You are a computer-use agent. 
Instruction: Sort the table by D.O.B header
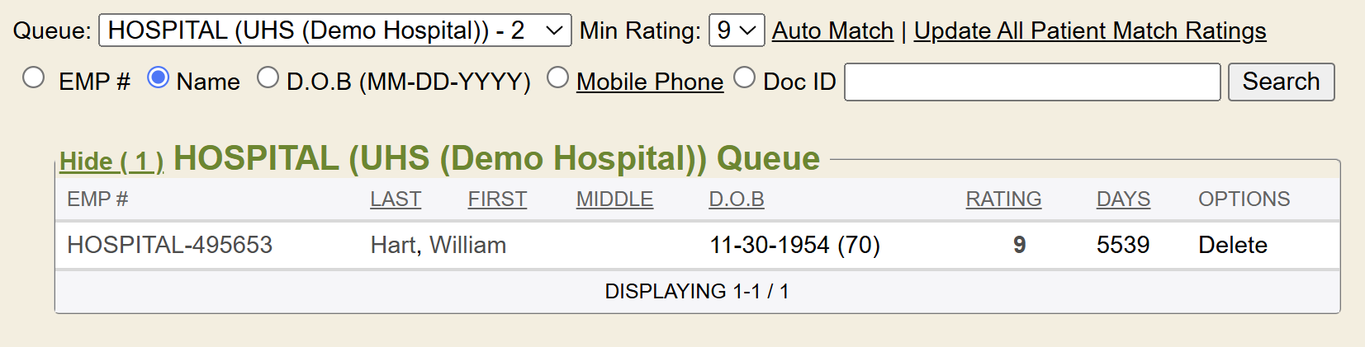(737, 199)
